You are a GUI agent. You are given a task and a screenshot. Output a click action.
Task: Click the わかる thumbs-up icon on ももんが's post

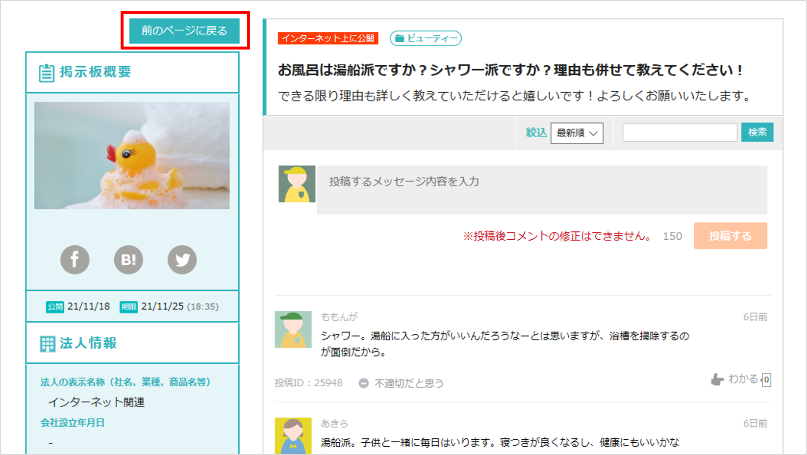coord(717,379)
